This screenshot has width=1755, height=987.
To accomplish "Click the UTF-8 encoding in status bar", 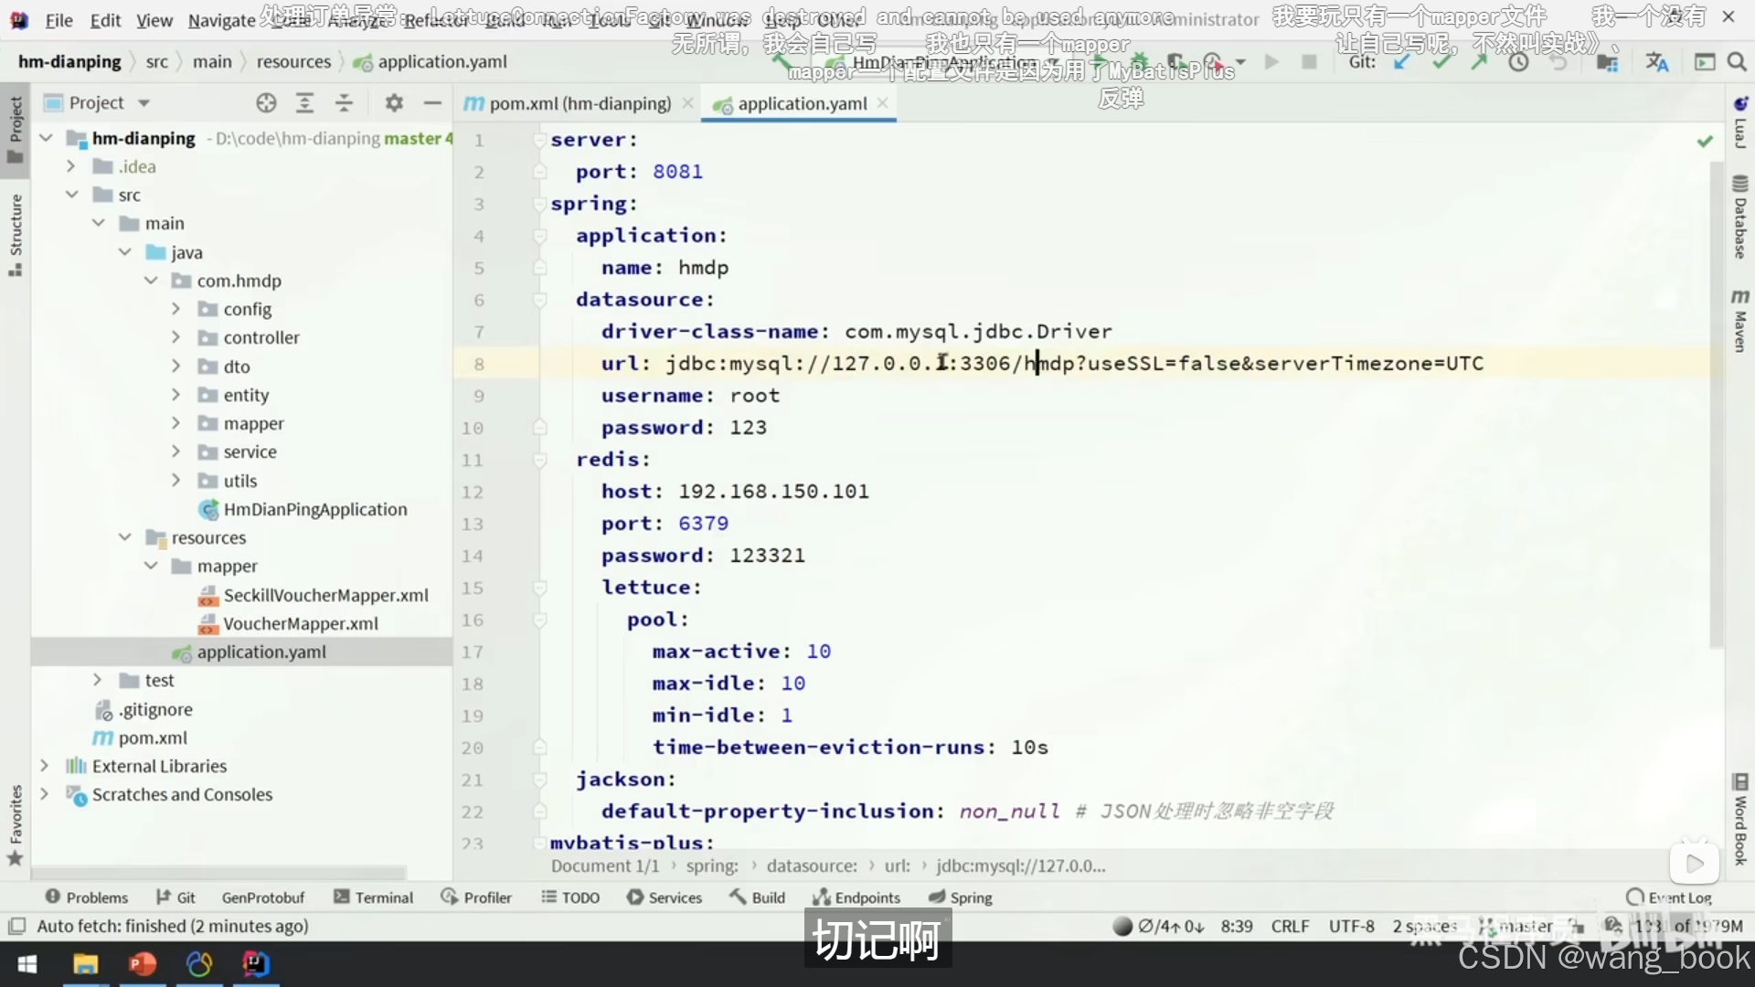I will pos(1351,926).
